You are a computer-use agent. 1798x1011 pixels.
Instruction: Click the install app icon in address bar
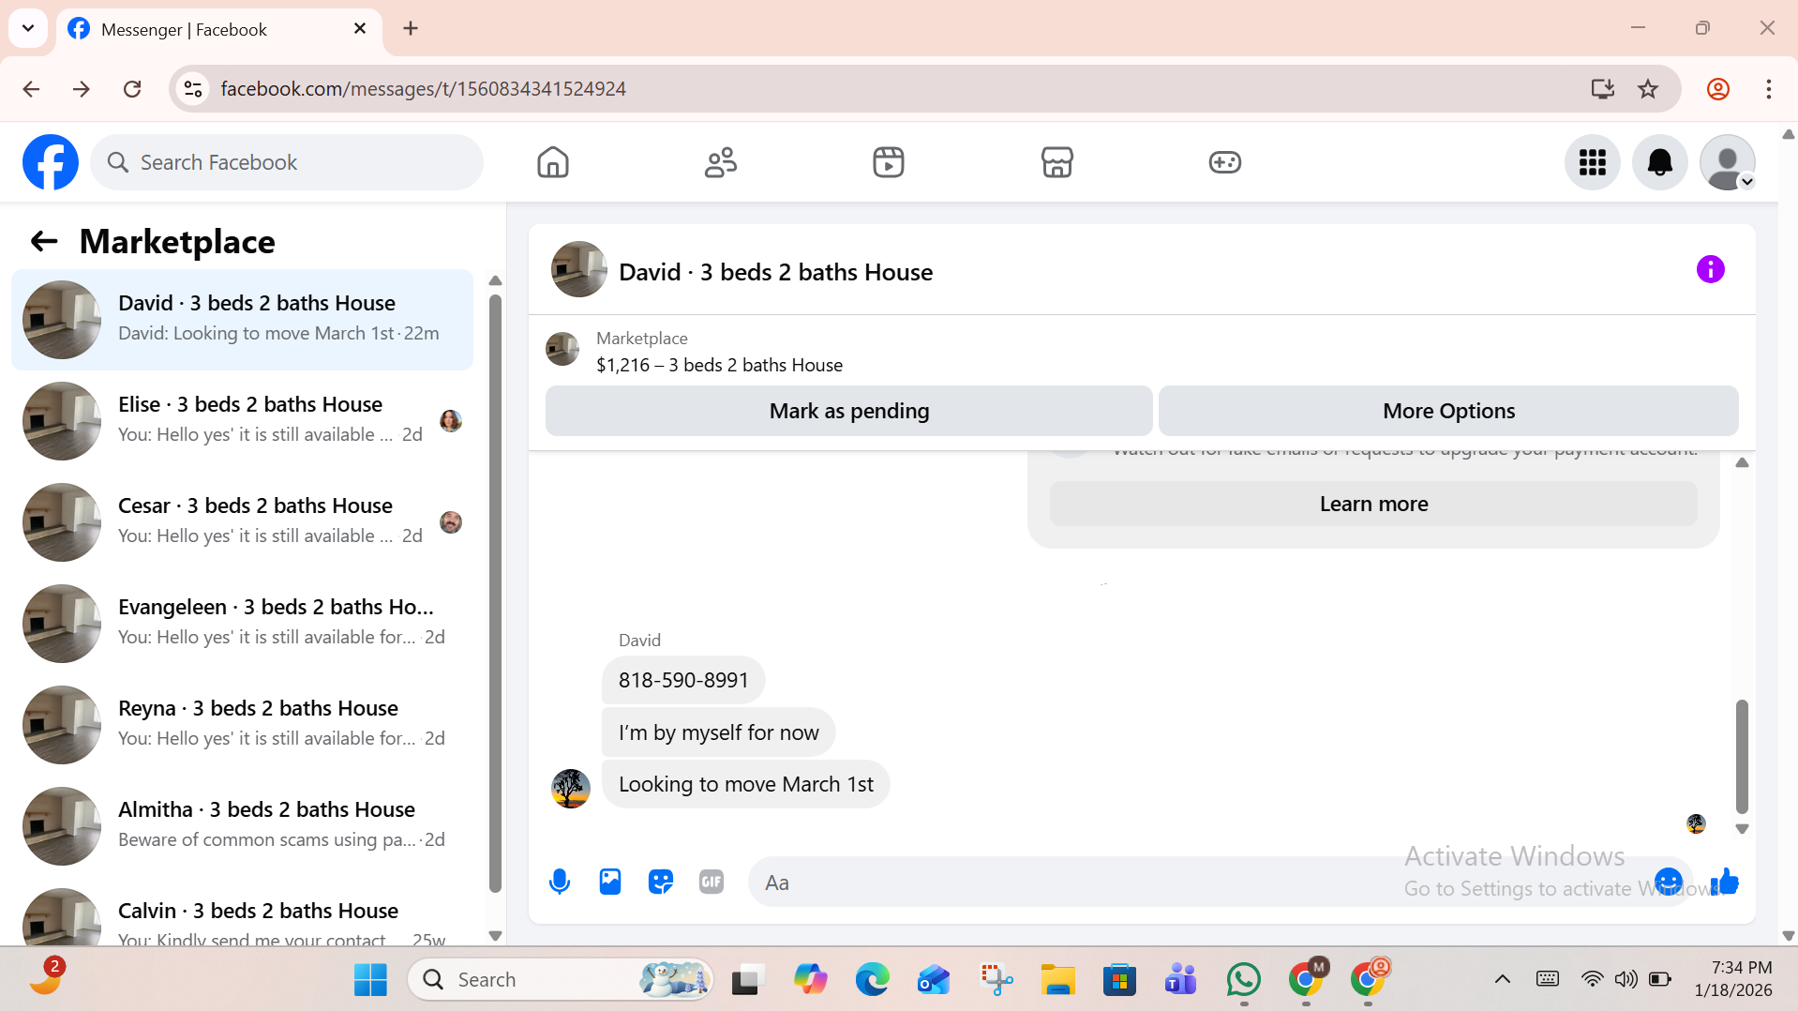[x=1603, y=89]
